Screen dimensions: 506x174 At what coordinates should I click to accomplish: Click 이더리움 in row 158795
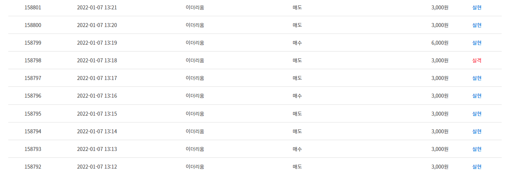tap(195, 114)
